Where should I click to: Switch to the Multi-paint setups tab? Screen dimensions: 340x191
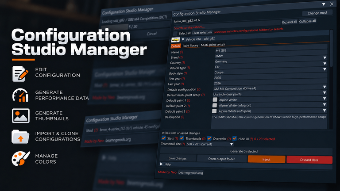[x=213, y=45]
